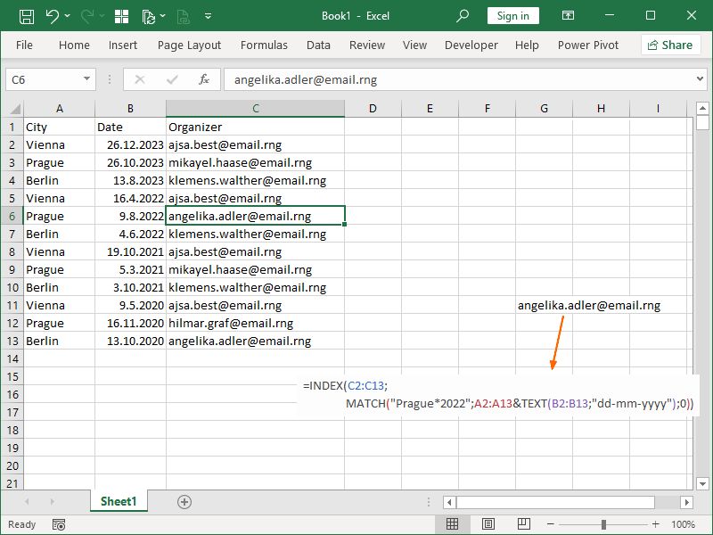
Task: Click the four-square grid icon in the Quick Access Toolbar
Action: [121, 16]
